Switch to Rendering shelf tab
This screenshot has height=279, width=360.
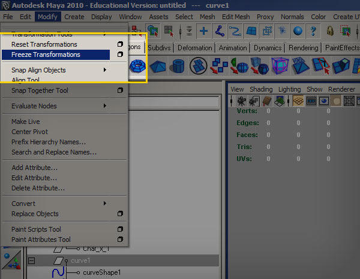pos(303,48)
